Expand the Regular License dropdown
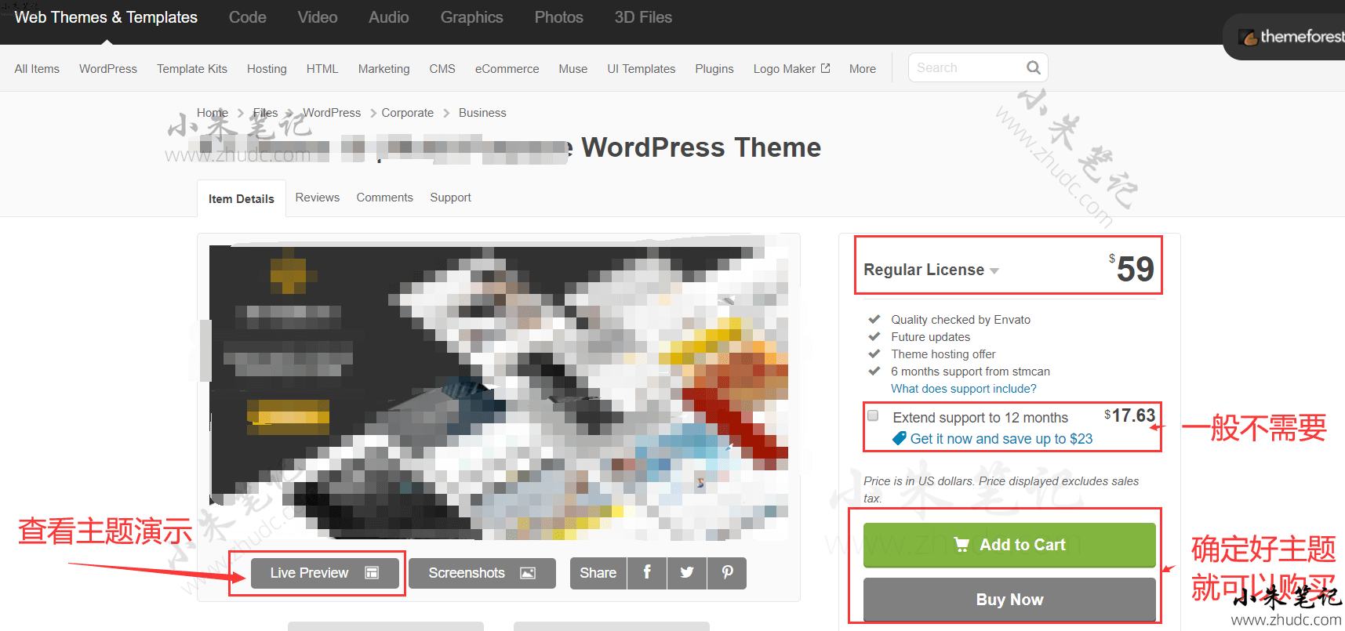1345x631 pixels. click(931, 270)
